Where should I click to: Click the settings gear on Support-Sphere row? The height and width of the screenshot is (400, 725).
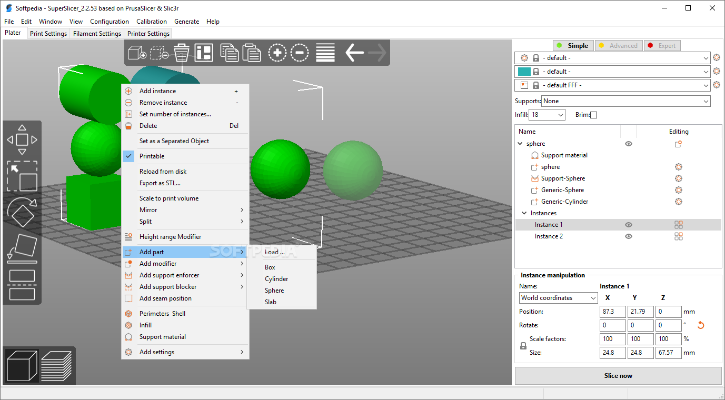click(679, 178)
